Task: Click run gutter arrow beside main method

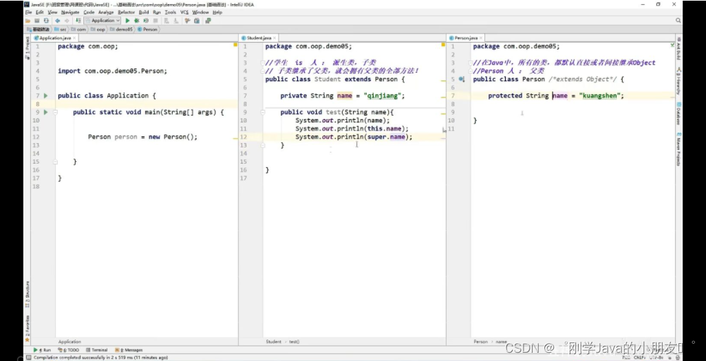Action: 45,112
